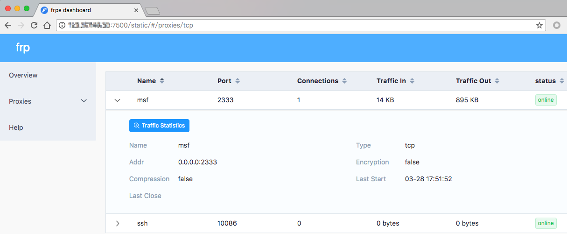Sort table by Name column
567x234 pixels.
click(162, 81)
